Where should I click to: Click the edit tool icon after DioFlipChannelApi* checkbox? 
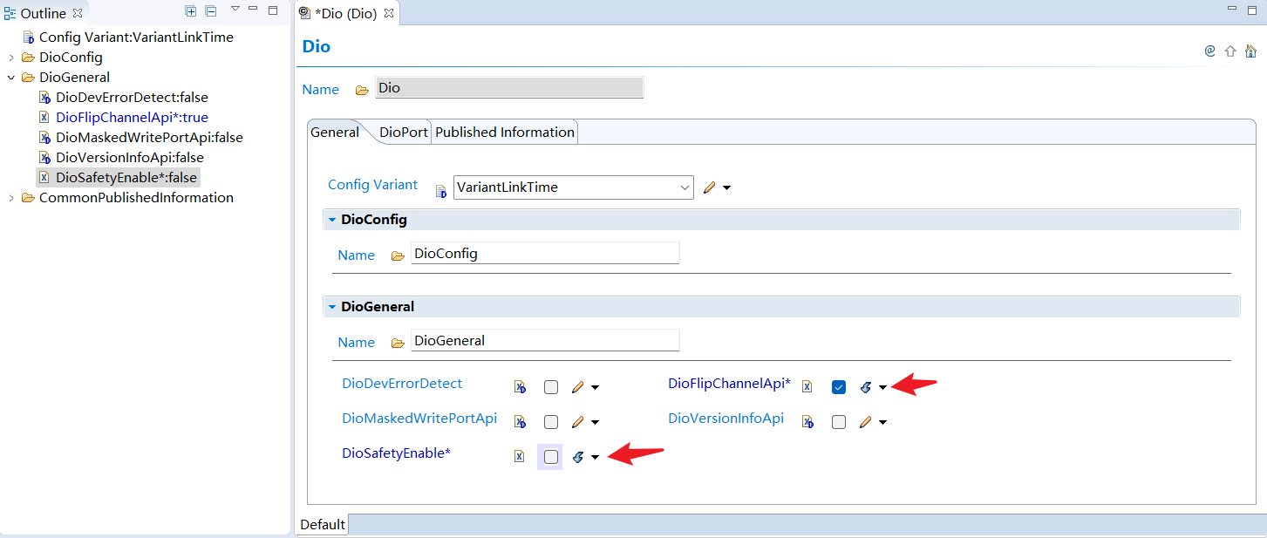pos(865,387)
